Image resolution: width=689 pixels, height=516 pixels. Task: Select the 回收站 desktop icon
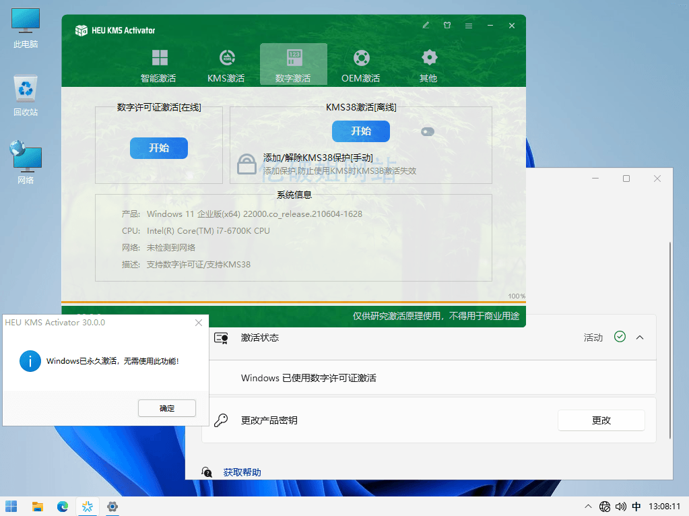point(26,96)
